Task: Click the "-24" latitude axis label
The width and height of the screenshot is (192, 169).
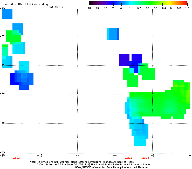Action: click(x=2, y=65)
